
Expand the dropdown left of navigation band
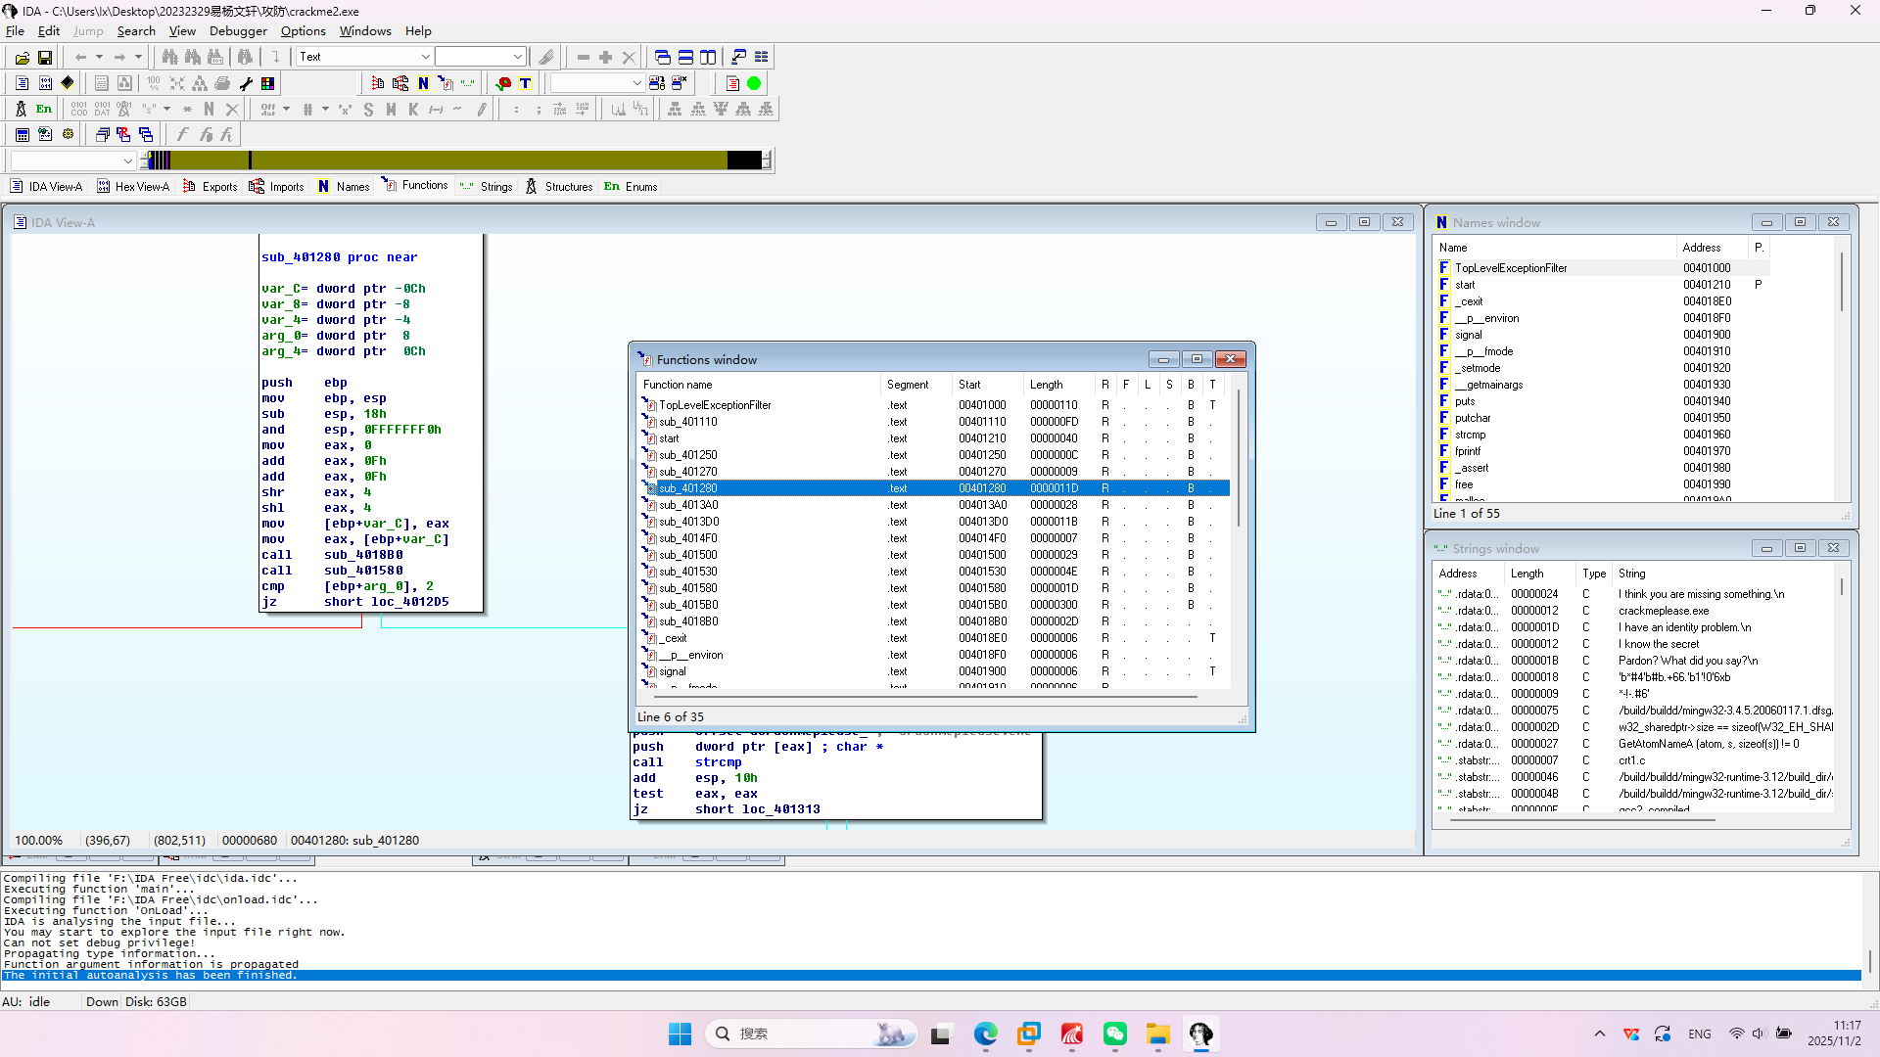point(127,161)
